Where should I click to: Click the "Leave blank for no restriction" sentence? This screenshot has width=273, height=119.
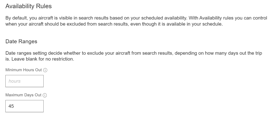coord(43,59)
